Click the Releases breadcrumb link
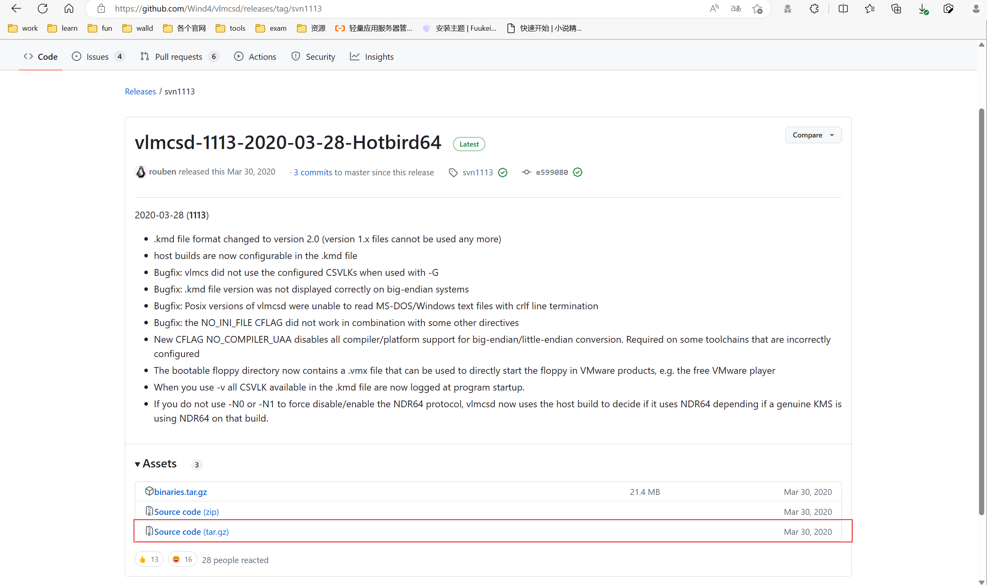This screenshot has height=585, width=987. [140, 91]
